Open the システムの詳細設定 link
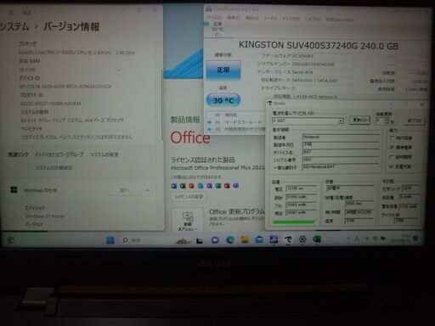Viewport: 435px width, 326px height. pos(54,168)
